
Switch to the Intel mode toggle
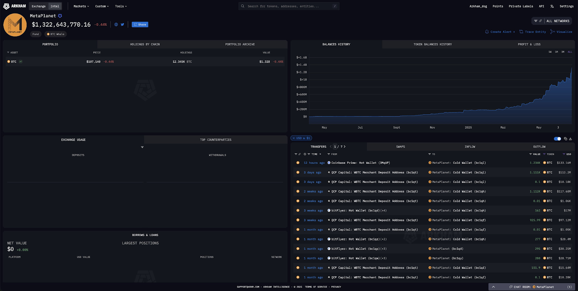tap(55, 6)
